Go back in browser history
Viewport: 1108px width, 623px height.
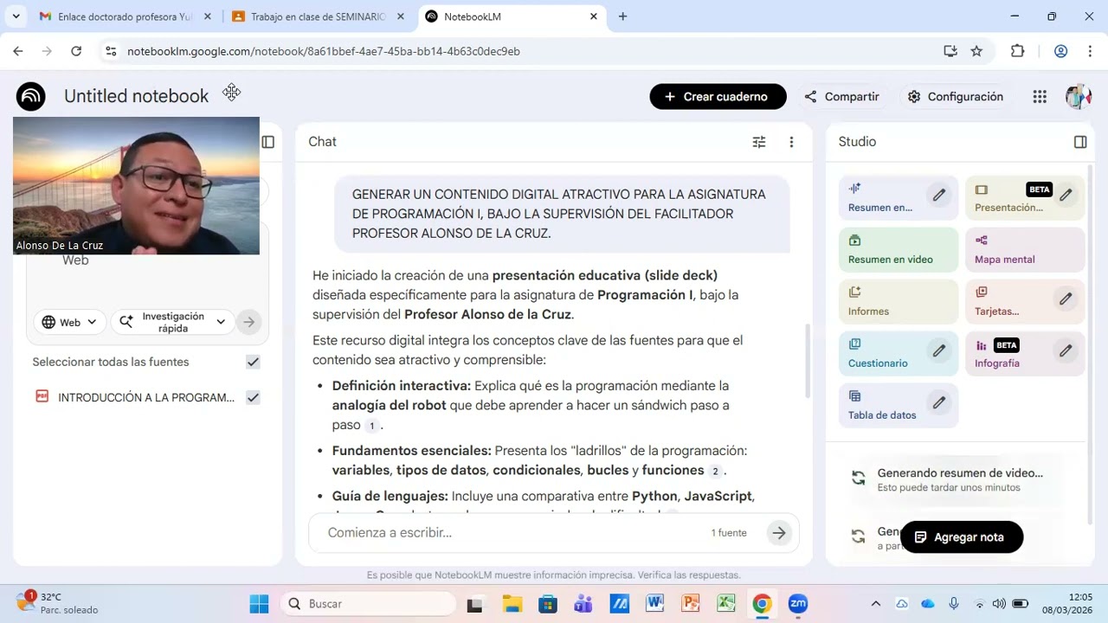(x=18, y=51)
